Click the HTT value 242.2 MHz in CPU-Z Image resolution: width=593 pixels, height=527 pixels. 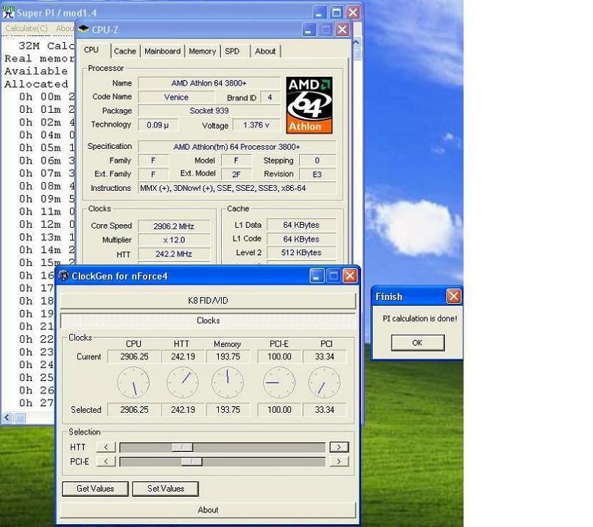click(174, 254)
